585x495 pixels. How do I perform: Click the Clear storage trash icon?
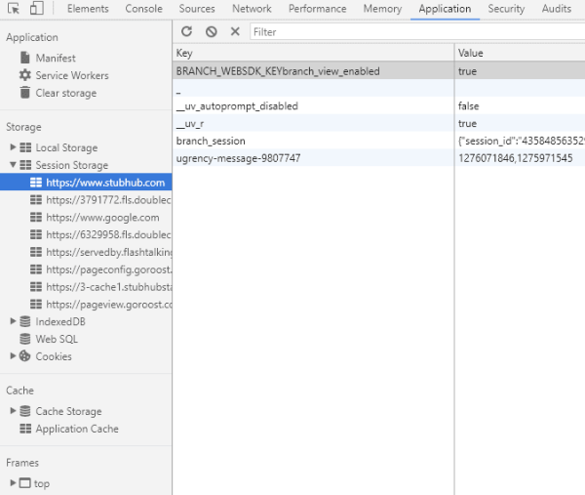25,93
